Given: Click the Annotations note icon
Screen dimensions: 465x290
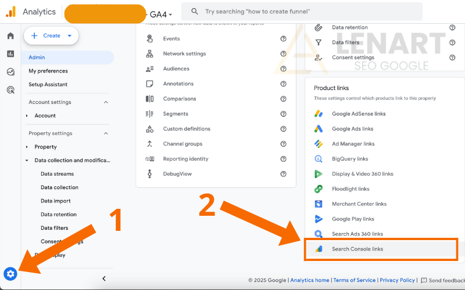Looking at the screenshot, I should 149,84.
